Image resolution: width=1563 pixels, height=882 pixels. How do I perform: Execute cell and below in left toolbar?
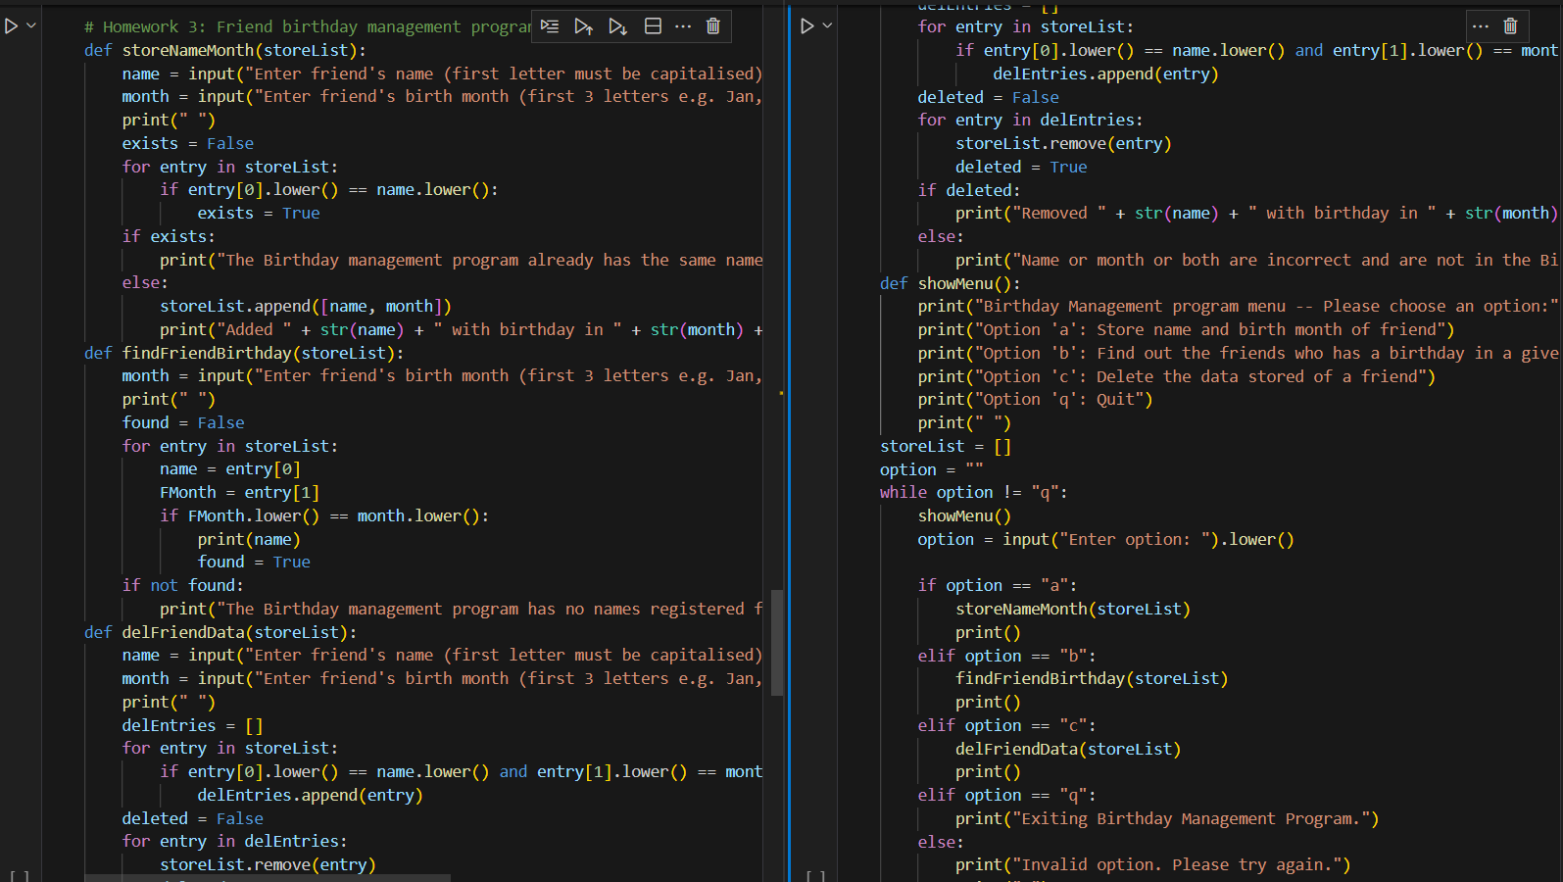click(x=617, y=26)
